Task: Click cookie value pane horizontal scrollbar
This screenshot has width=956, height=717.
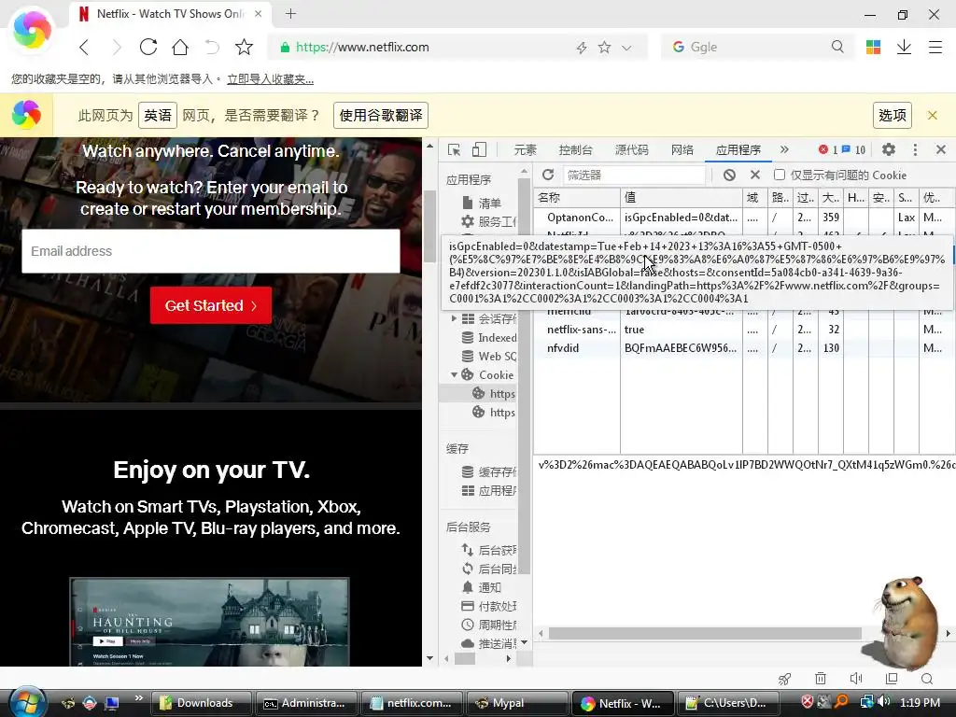Action: tap(706, 634)
